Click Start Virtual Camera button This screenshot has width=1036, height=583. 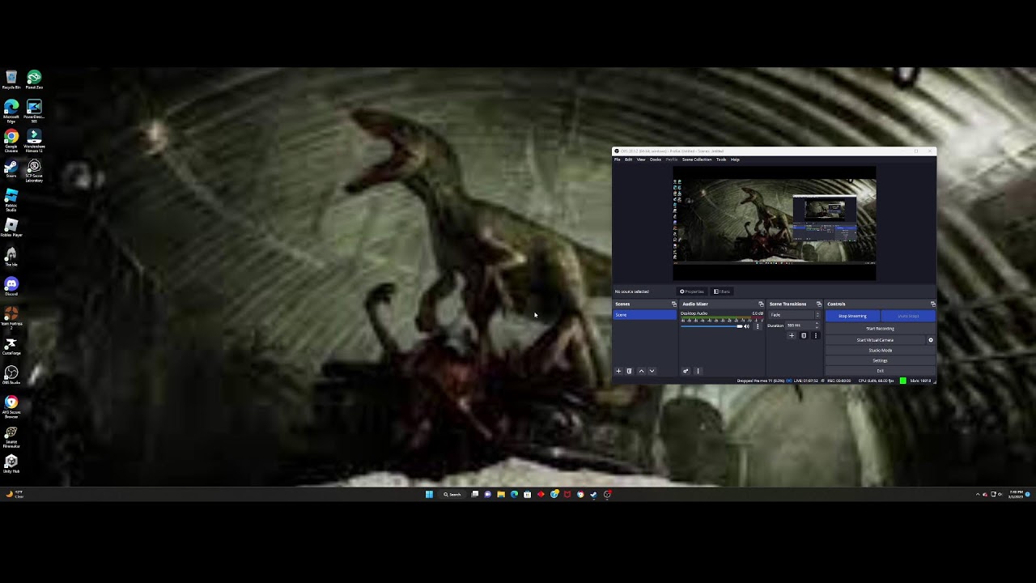click(875, 340)
